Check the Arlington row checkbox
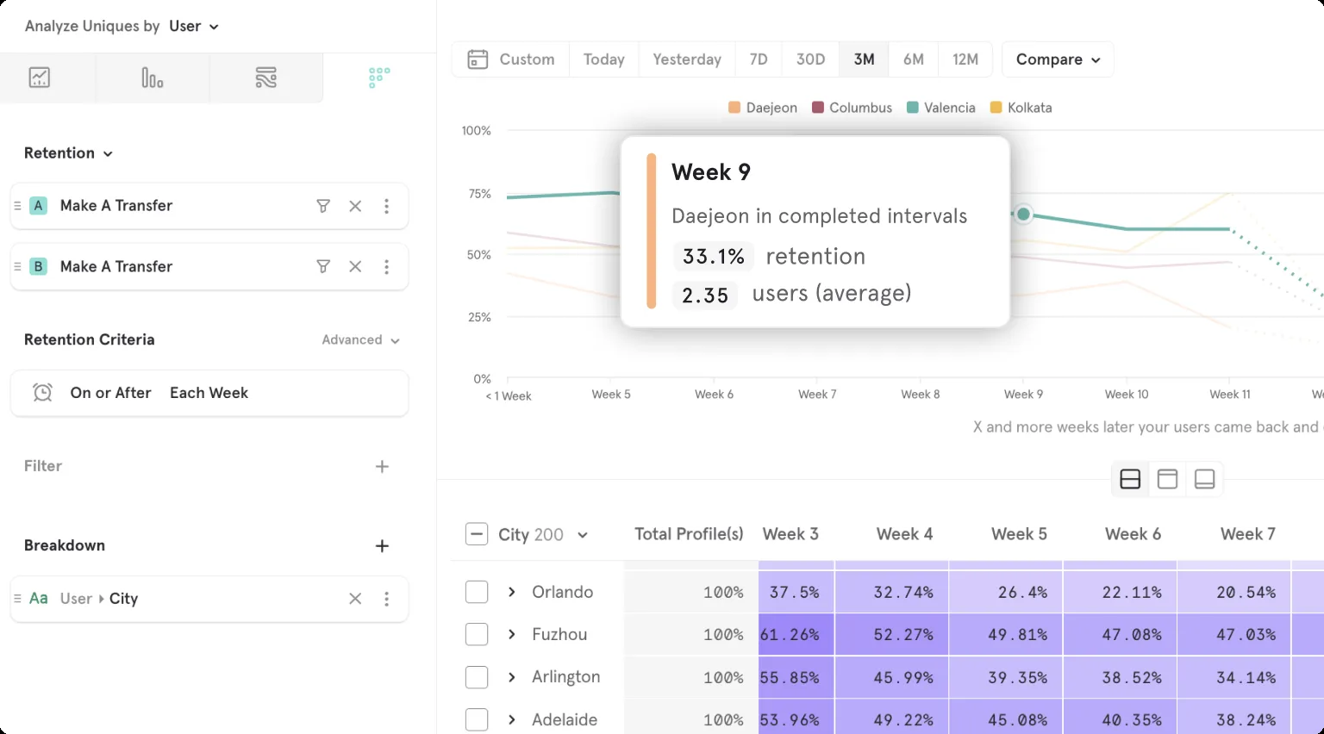 [x=477, y=677]
